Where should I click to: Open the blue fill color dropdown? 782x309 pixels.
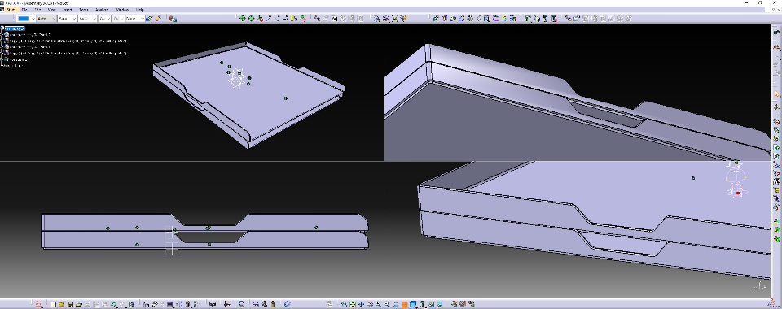pyautogui.click(x=26, y=19)
